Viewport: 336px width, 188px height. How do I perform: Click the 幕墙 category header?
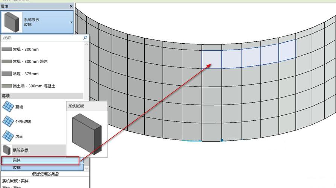click(42, 96)
